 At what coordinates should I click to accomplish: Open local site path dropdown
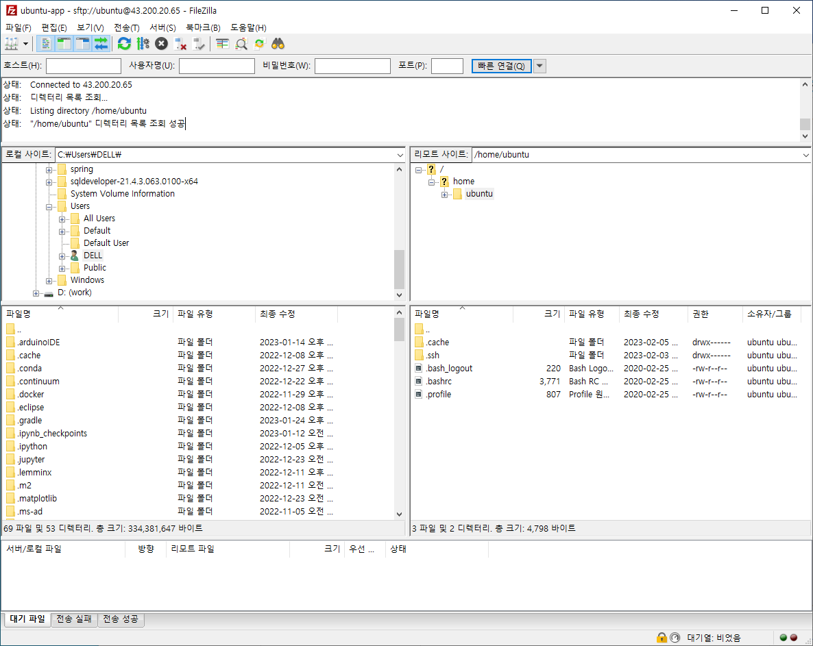[x=400, y=155]
